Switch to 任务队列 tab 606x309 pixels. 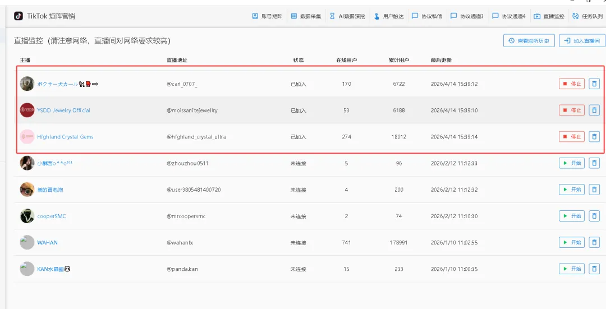(x=588, y=16)
